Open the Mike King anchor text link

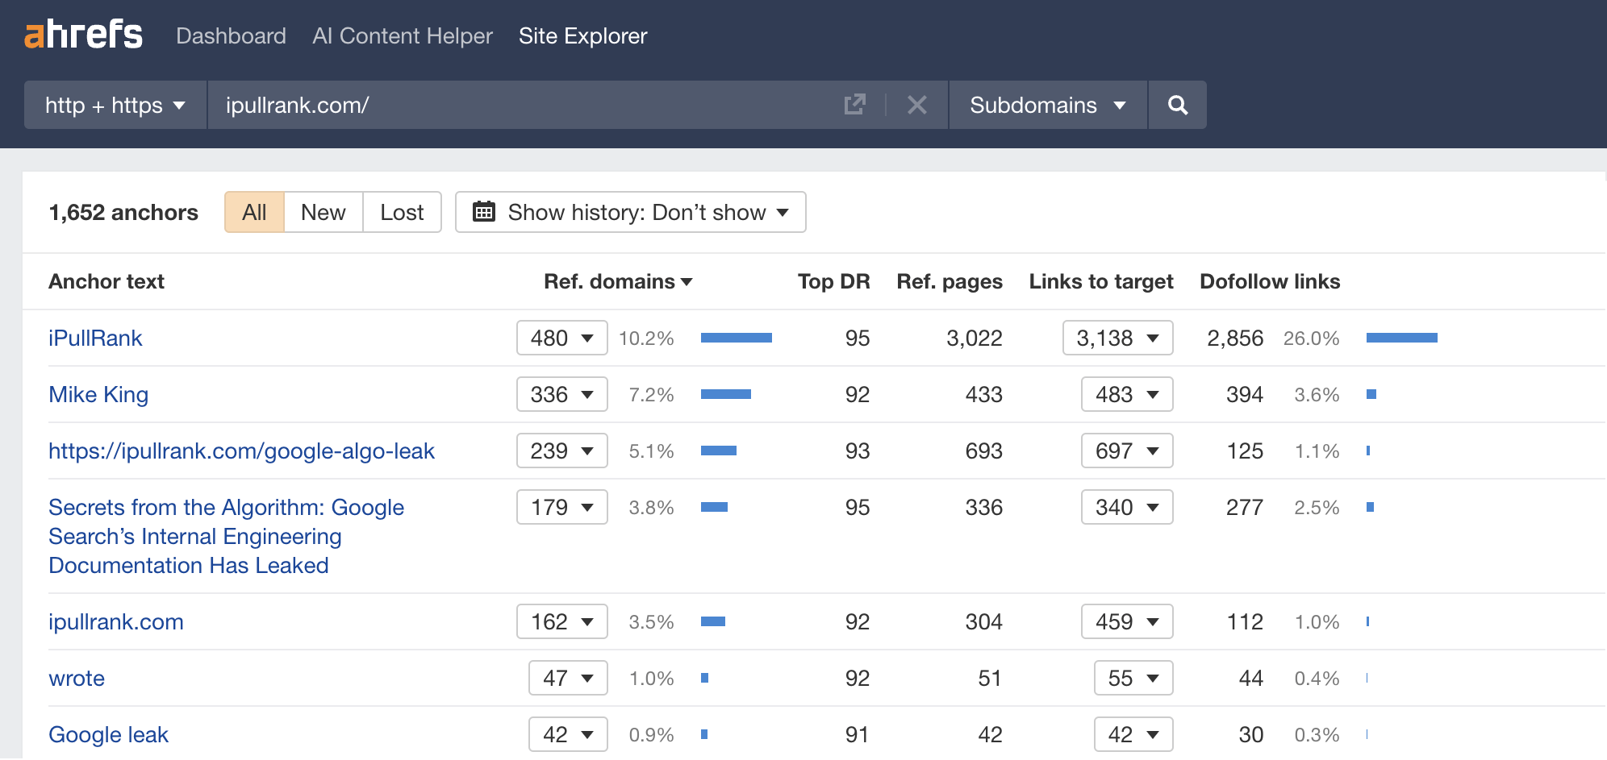point(98,394)
